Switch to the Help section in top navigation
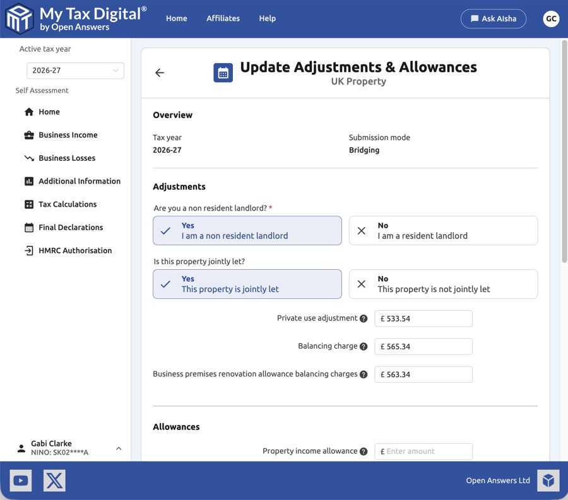The width and height of the screenshot is (568, 500). pyautogui.click(x=267, y=18)
